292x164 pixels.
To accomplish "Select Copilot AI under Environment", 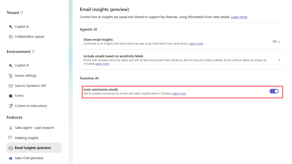I will 10,65.
